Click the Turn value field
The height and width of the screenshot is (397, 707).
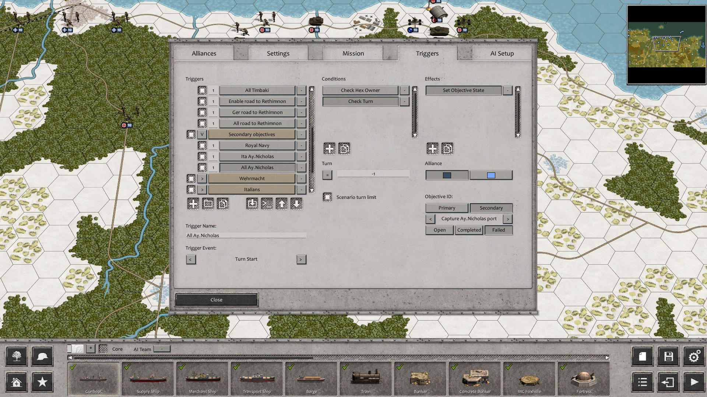[373, 174]
